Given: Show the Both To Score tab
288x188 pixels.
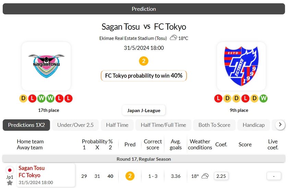Looking at the screenshot, I should [214, 125].
